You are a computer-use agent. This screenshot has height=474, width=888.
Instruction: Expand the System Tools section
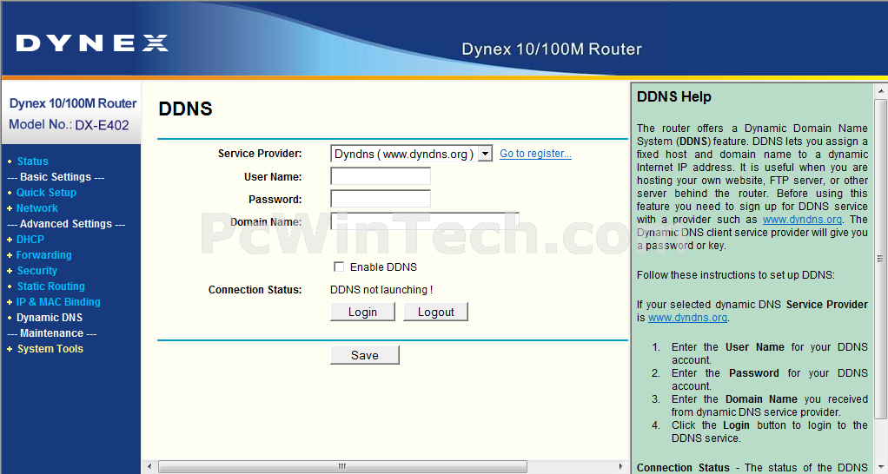tap(50, 349)
